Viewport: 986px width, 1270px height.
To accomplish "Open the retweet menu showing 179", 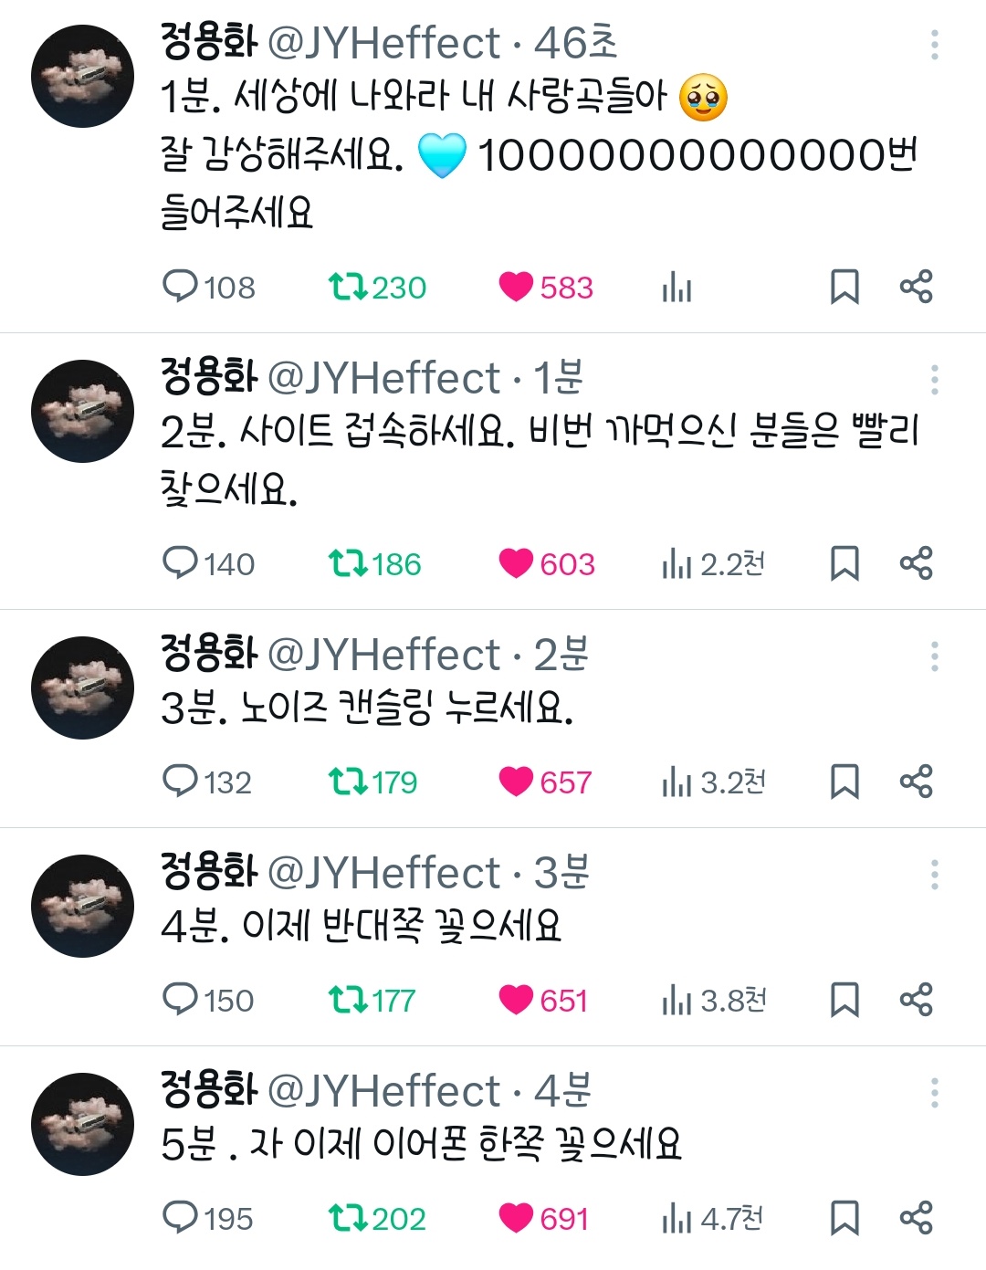I will coord(347,782).
